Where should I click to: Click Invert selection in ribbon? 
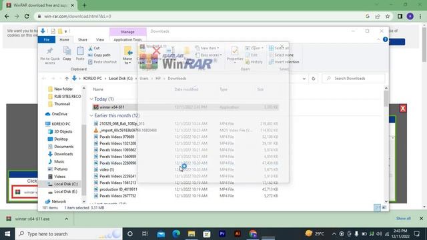point(284,62)
